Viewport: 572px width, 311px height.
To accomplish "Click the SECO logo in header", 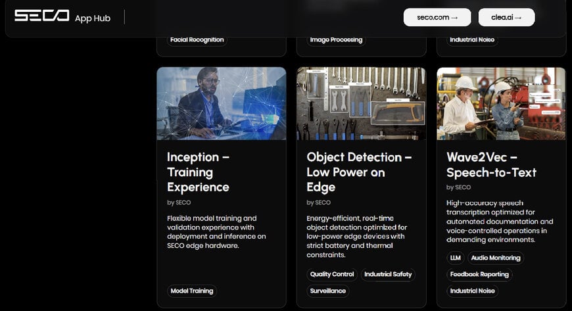I will pos(41,16).
